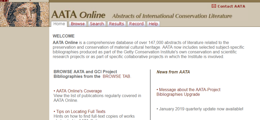This screenshot has height=120, width=260.
Task: Open the Help tab
Action: [153, 24]
